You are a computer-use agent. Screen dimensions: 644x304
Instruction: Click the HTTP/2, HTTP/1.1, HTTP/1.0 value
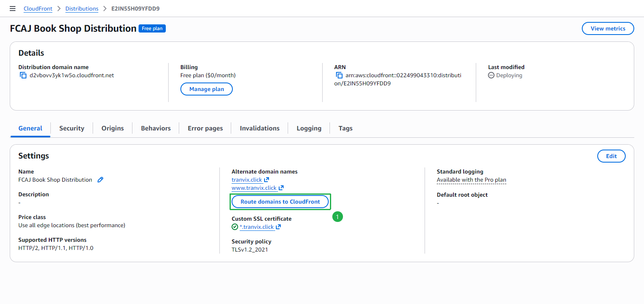click(x=56, y=248)
